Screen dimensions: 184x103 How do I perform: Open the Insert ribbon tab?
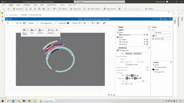[x=18, y=5]
